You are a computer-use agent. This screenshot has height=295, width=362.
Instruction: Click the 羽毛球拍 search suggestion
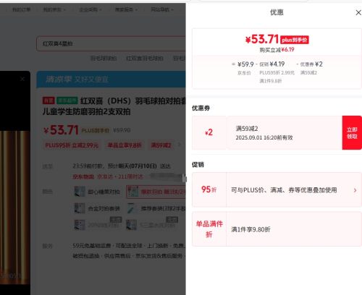pyautogui.click(x=104, y=59)
